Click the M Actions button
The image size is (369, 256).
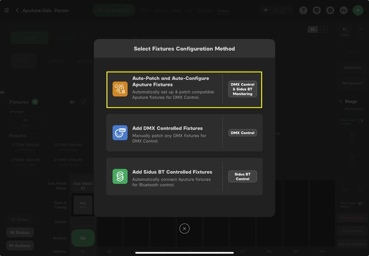point(20,246)
